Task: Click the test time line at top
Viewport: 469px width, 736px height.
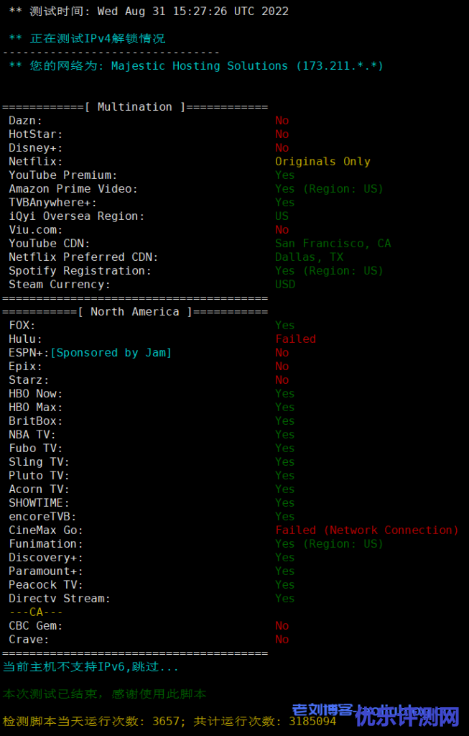Action: click(x=149, y=11)
